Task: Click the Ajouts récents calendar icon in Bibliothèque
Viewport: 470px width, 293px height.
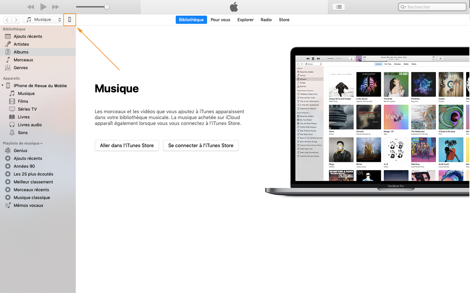Action: coord(8,36)
